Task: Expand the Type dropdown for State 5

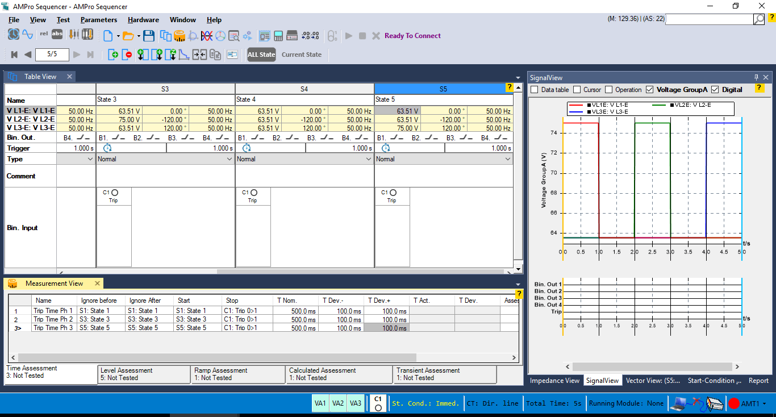Action: pos(508,159)
